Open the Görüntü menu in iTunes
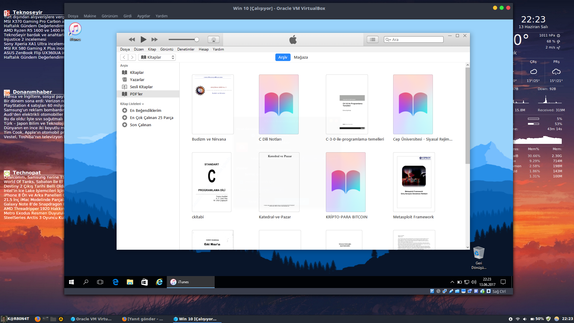Image resolution: width=574 pixels, height=323 pixels. point(167,49)
